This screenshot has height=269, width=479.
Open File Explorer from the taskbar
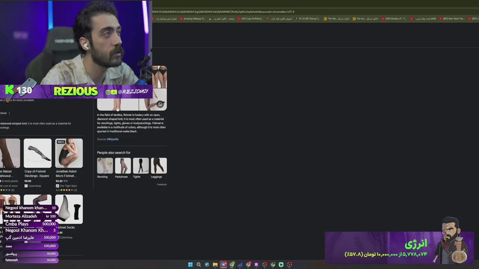pos(215,265)
